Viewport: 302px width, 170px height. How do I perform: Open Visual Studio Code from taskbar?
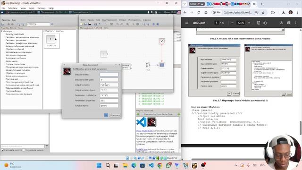(151, 165)
